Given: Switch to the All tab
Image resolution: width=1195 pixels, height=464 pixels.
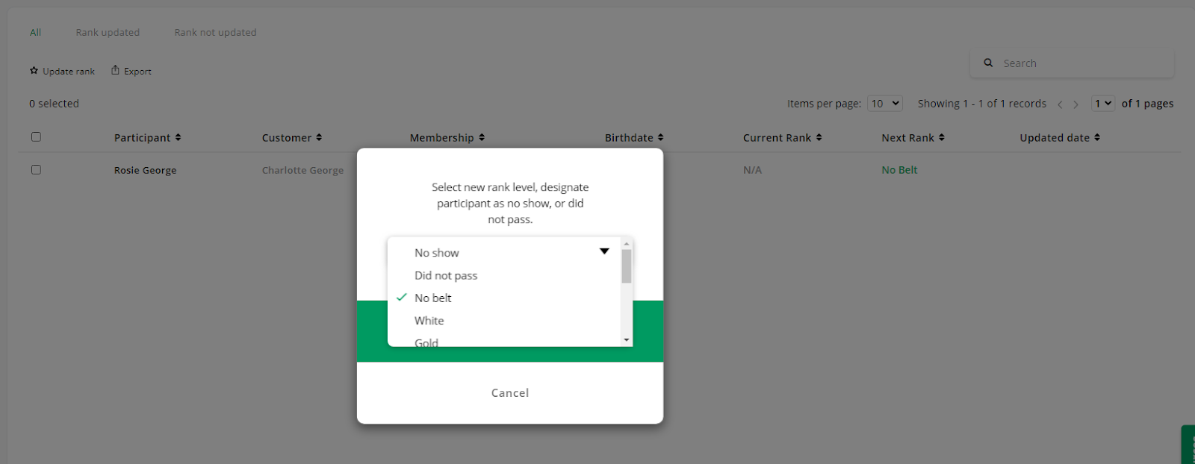Looking at the screenshot, I should pyautogui.click(x=35, y=32).
